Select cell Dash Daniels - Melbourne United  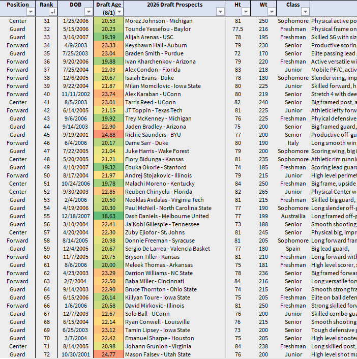point(174,216)
